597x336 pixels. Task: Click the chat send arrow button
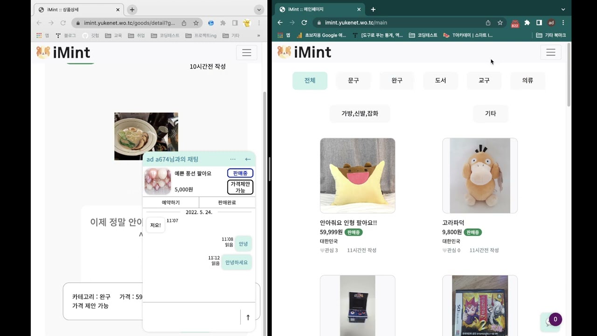[248, 317]
